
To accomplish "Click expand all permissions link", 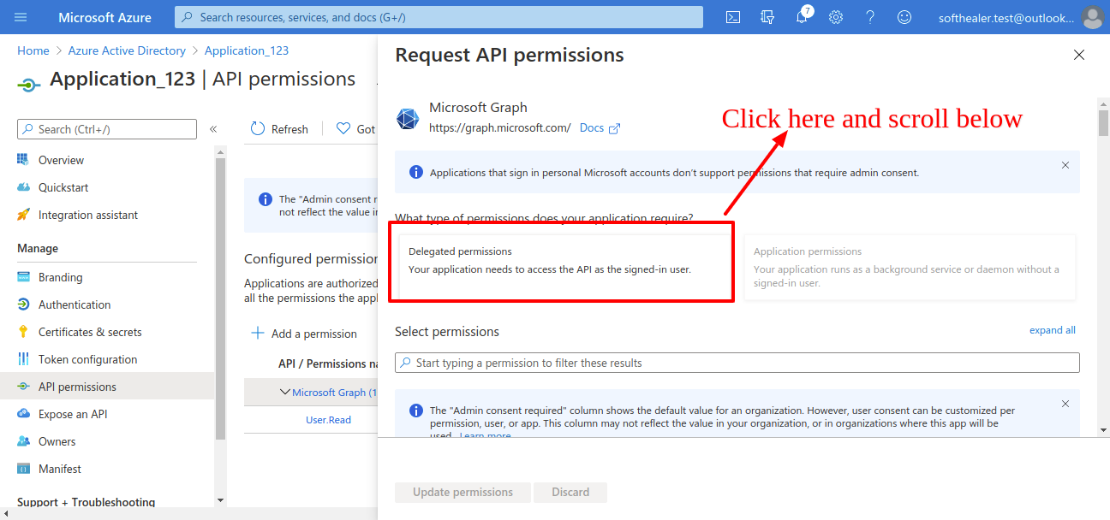I will 1053,330.
